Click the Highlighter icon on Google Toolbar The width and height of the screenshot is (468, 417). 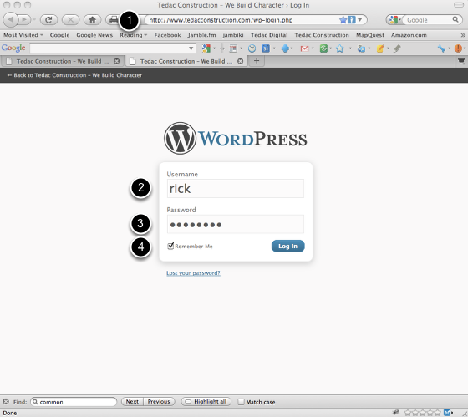pyautogui.click(x=397, y=48)
